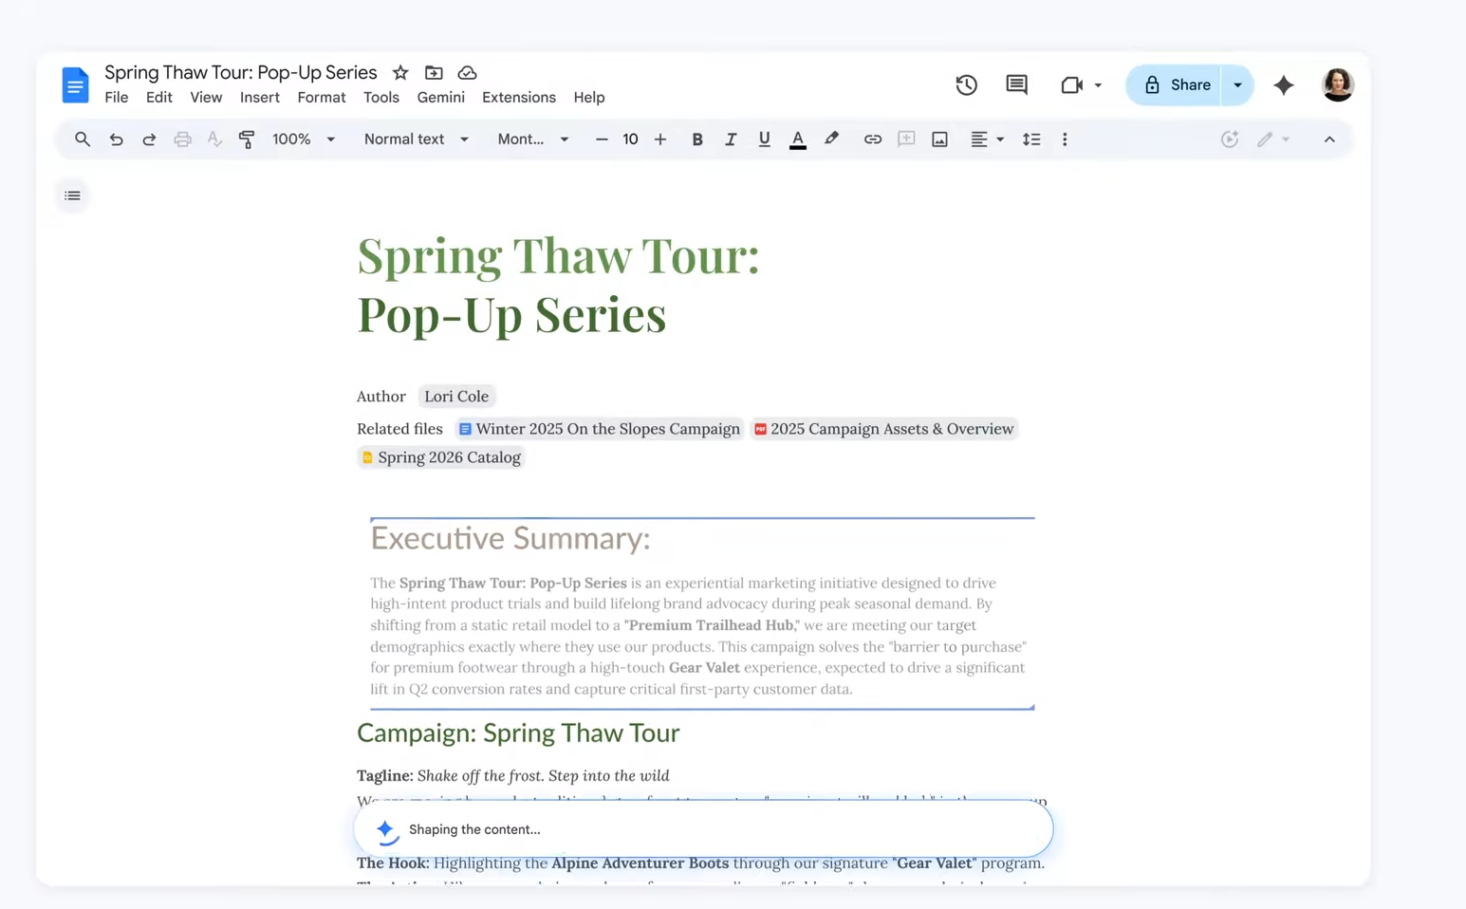Open the text color picker

pos(797,139)
